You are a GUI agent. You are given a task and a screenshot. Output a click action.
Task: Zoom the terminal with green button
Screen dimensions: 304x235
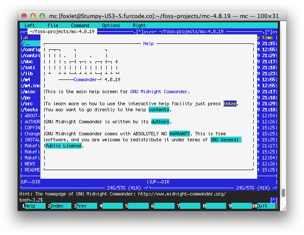42,16
